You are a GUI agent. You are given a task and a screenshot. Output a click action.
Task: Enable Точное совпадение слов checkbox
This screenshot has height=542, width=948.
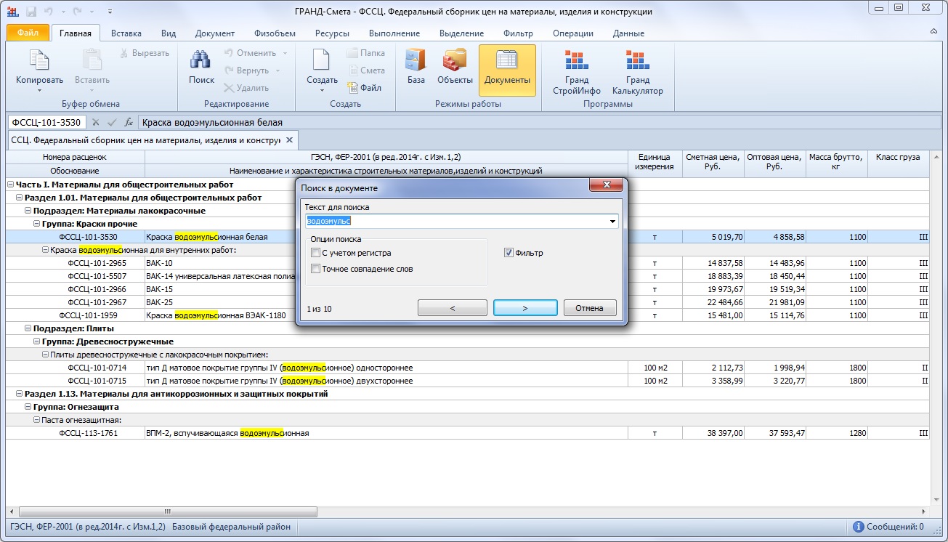(315, 269)
